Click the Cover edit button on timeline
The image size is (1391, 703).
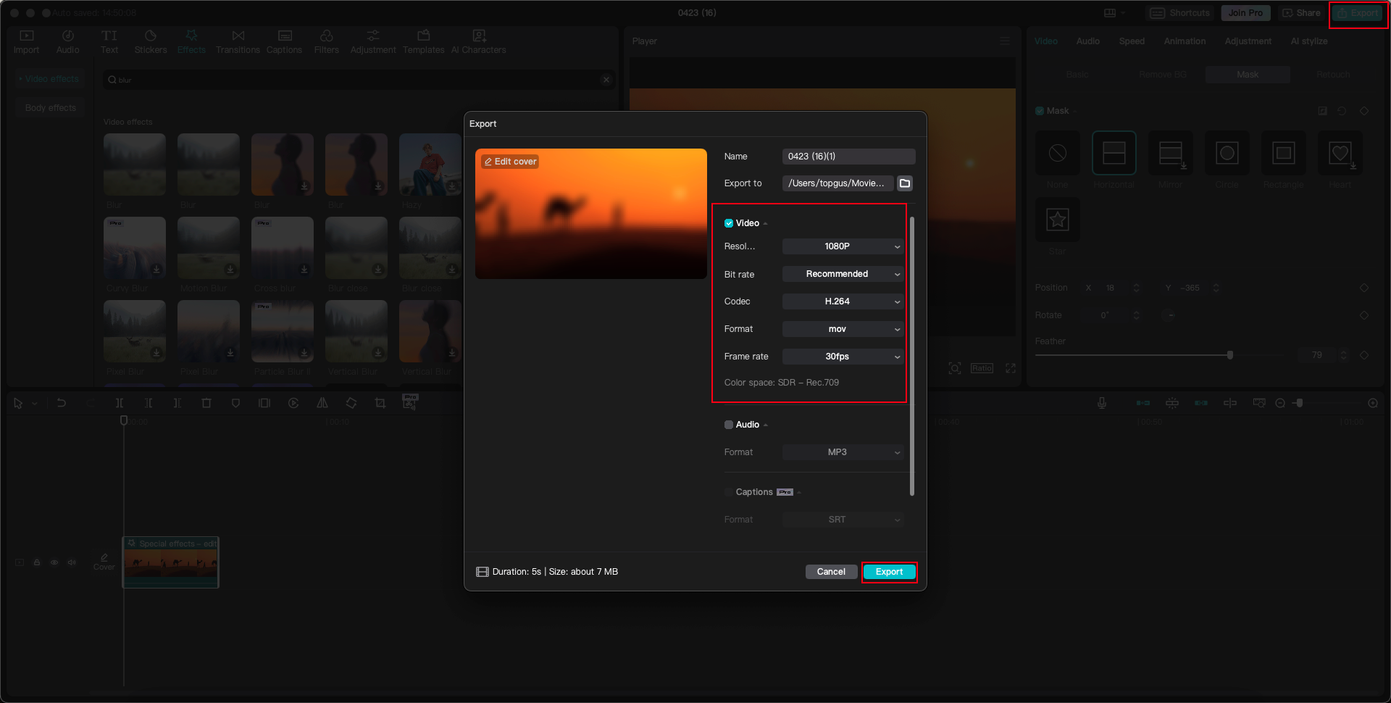click(x=104, y=562)
